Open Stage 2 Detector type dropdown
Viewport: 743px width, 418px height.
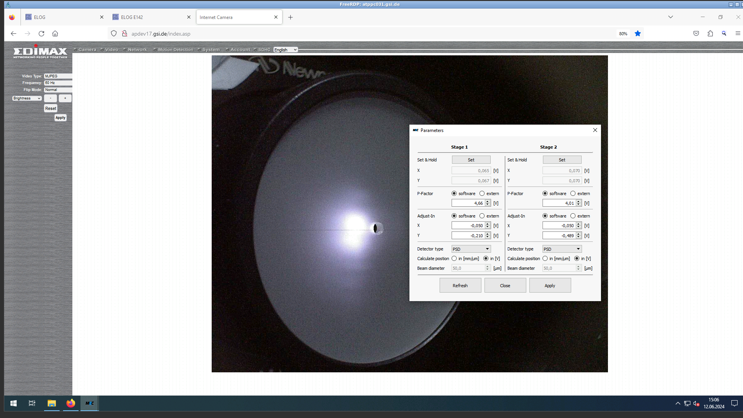pos(562,249)
